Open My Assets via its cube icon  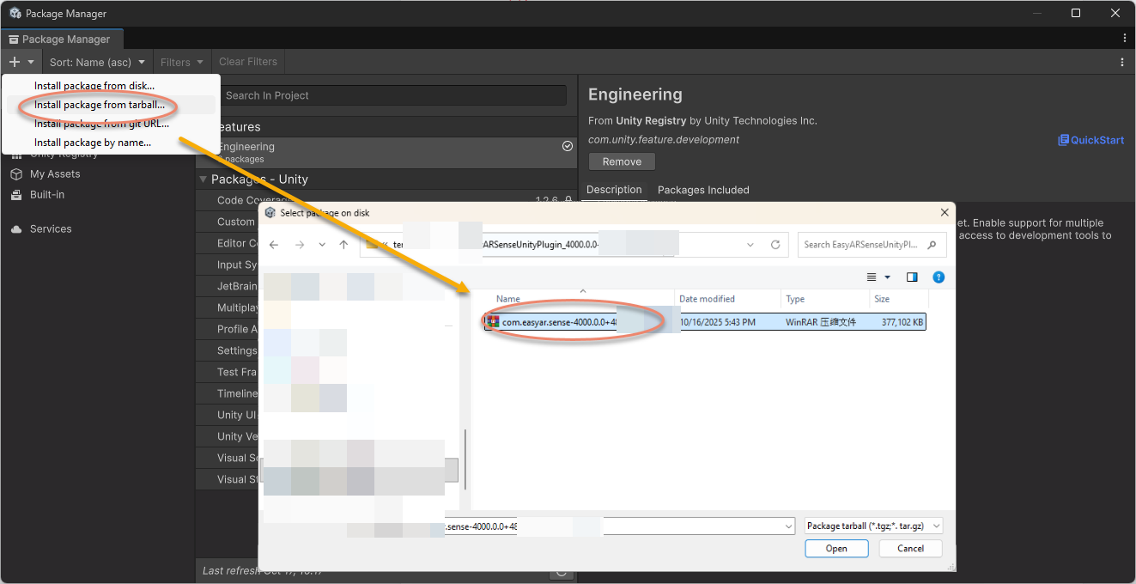[x=16, y=174]
